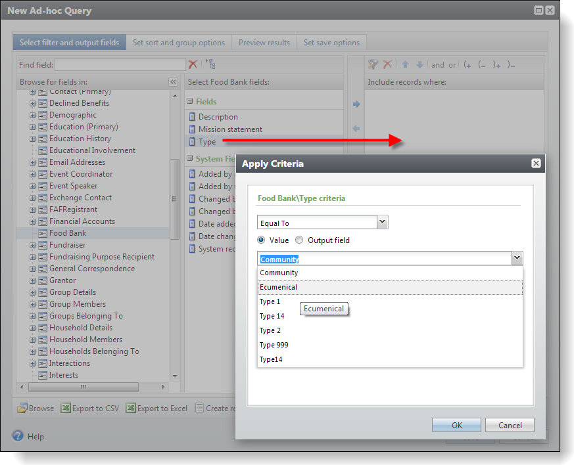
Task: Click the blue right arrow to include field
Action: (x=356, y=104)
